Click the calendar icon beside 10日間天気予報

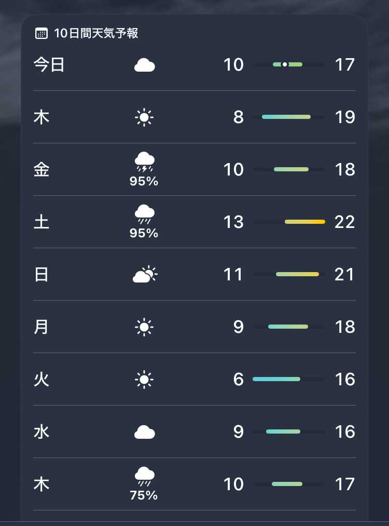coord(41,34)
